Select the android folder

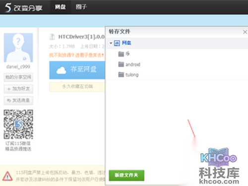[x=133, y=64]
